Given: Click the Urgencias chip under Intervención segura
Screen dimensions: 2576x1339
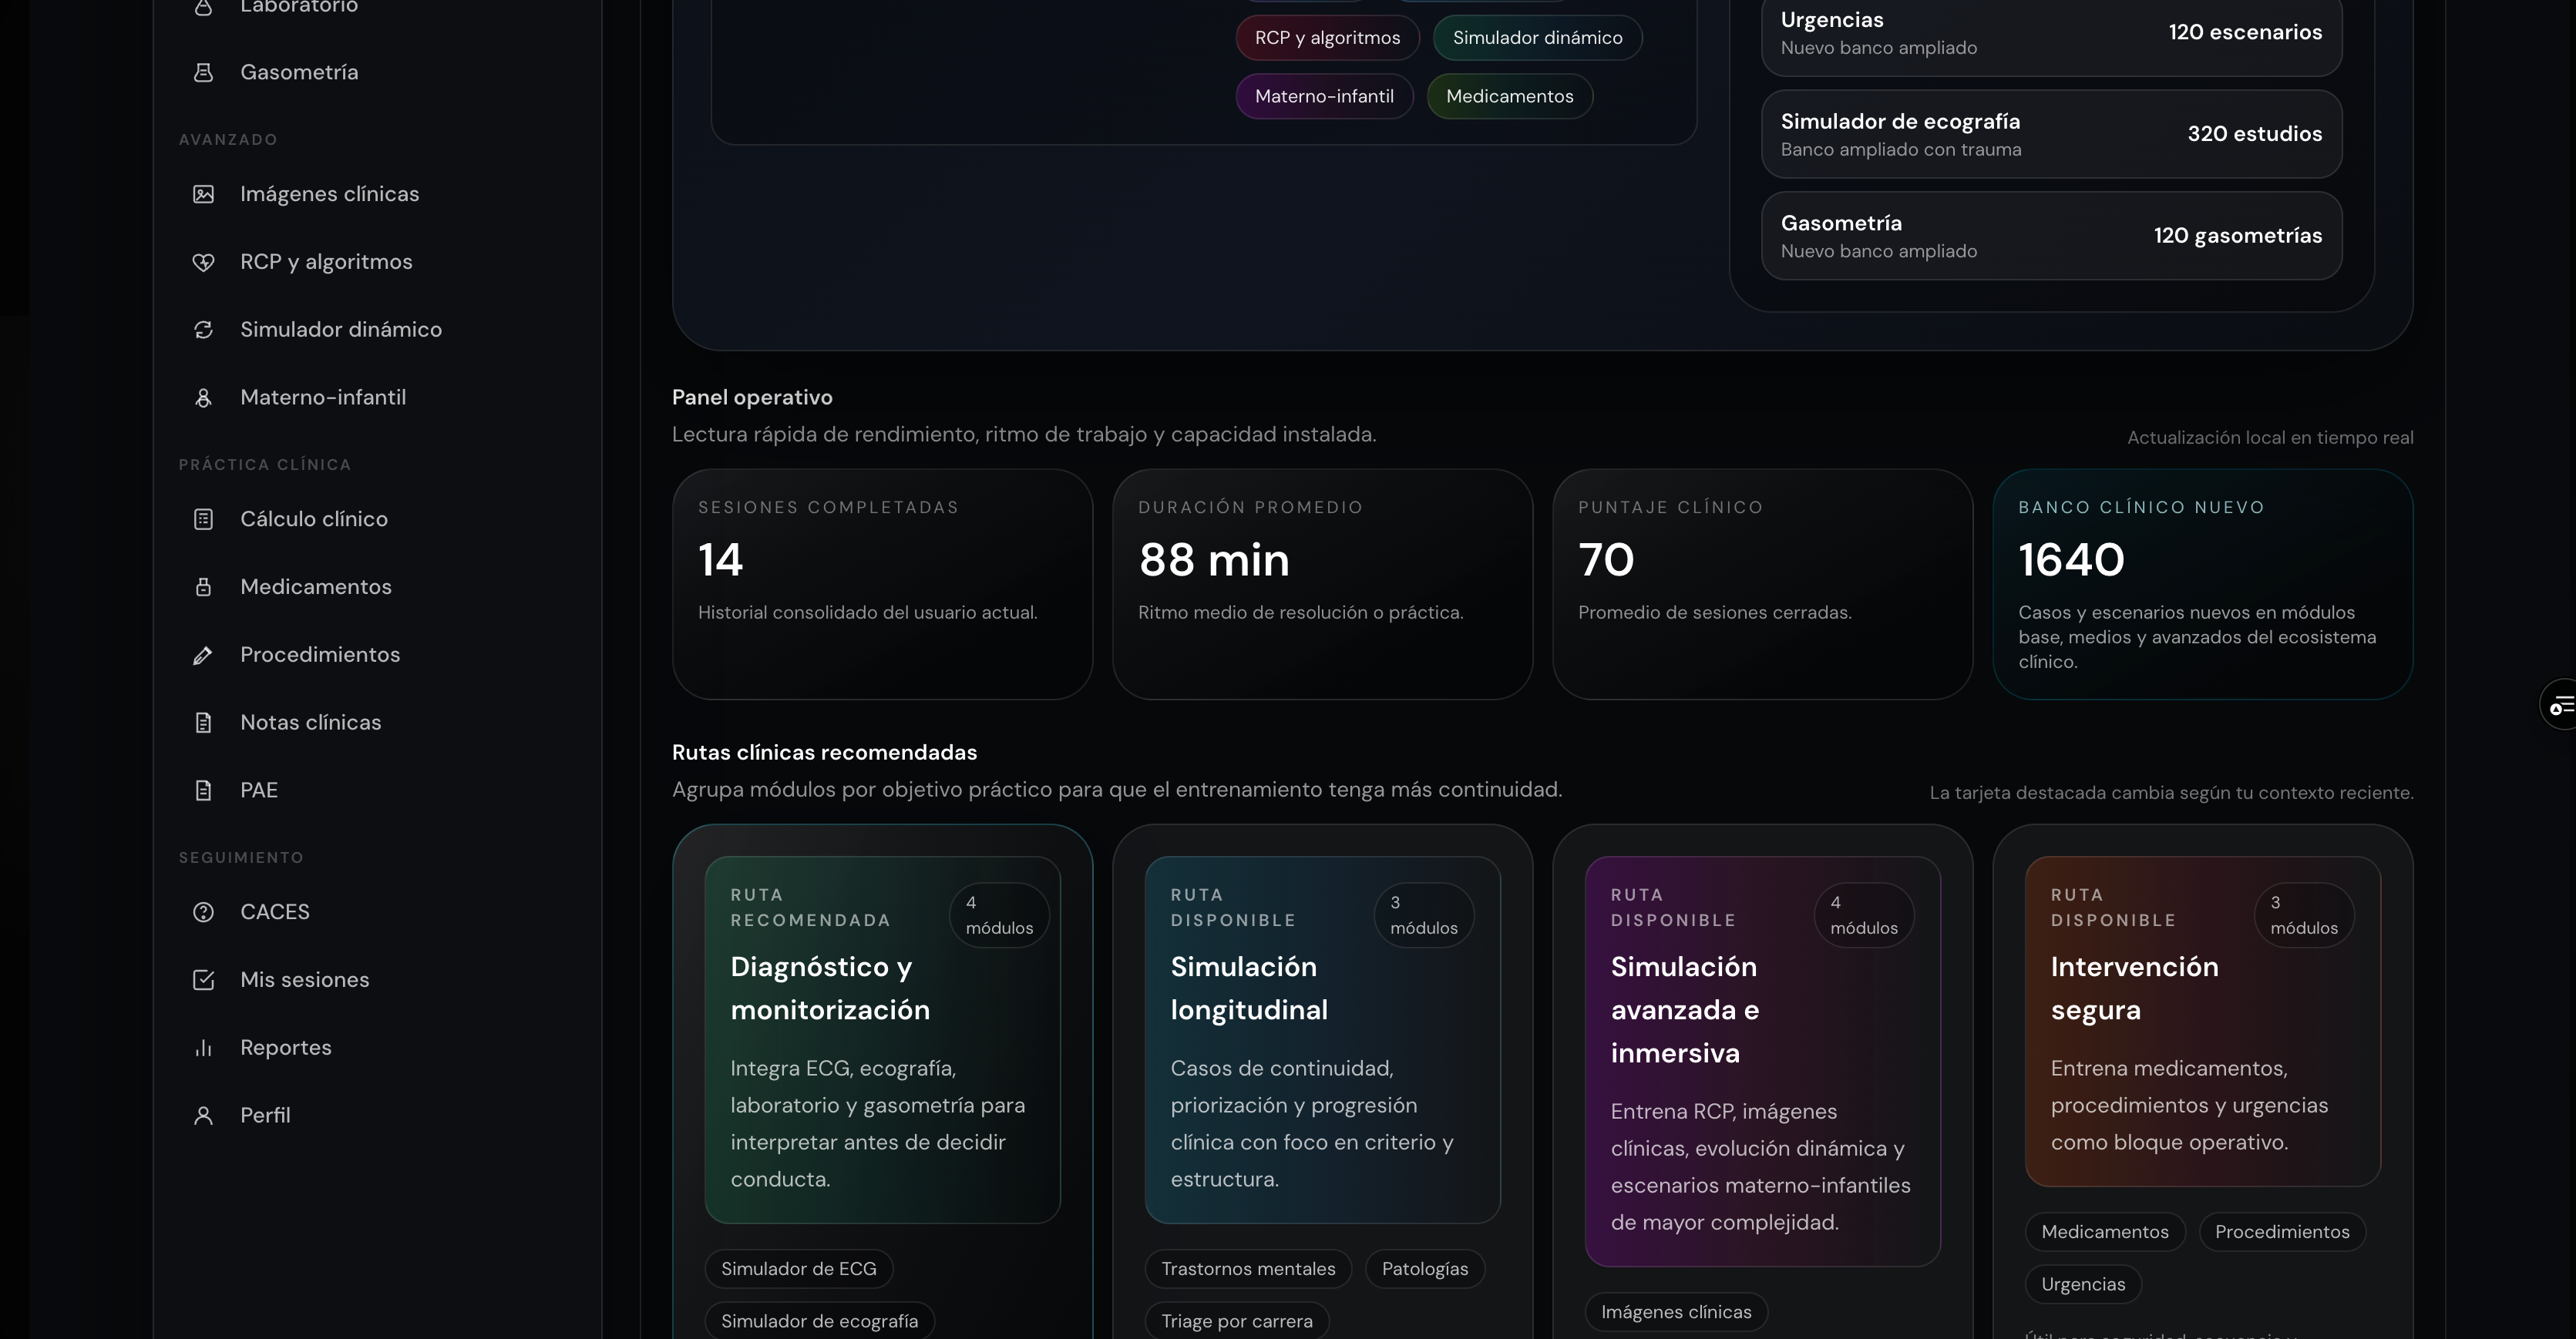Looking at the screenshot, I should [x=2083, y=1284].
